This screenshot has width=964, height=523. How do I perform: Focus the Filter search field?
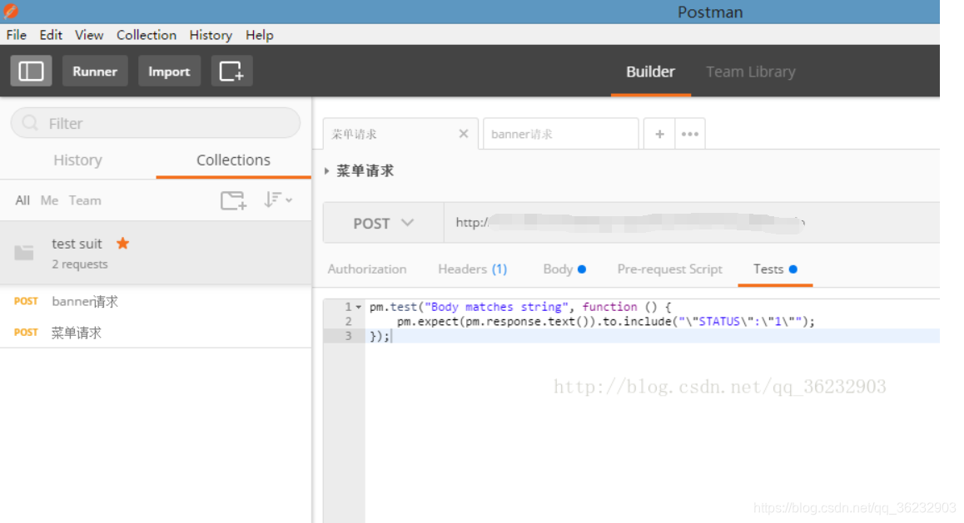click(156, 123)
